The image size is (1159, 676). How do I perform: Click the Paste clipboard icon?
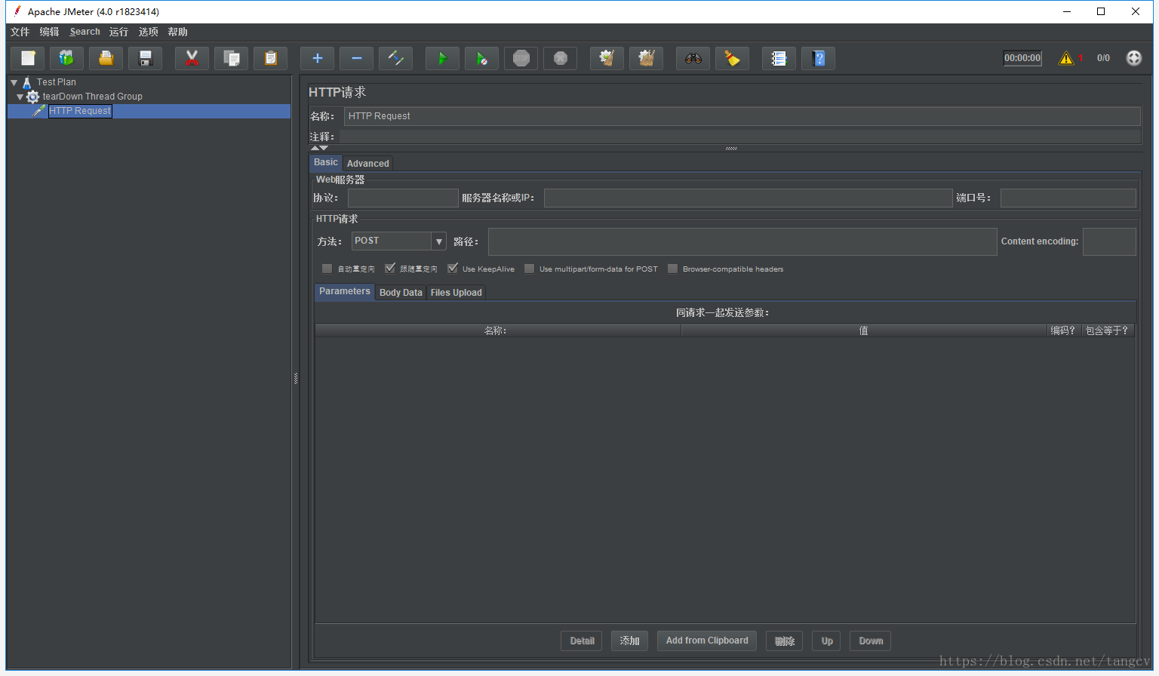point(270,58)
